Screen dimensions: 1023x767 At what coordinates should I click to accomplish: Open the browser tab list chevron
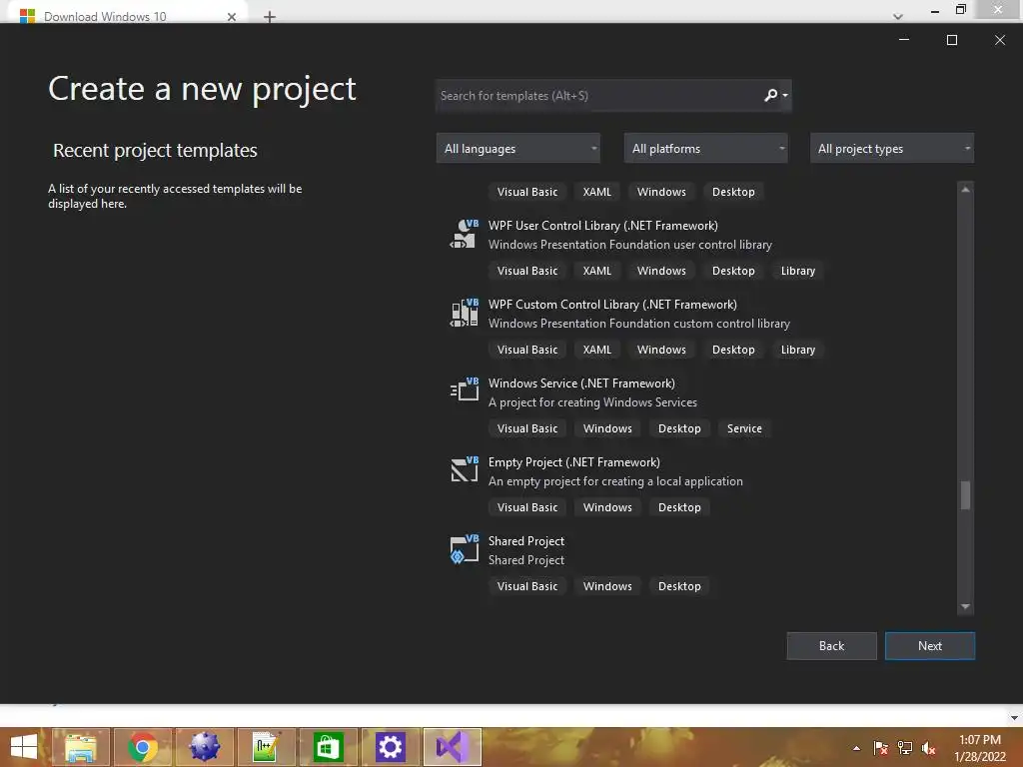898,16
